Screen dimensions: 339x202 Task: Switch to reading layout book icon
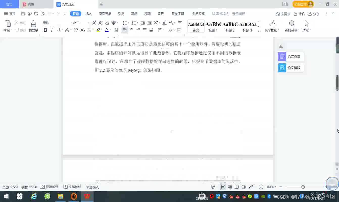(237, 187)
